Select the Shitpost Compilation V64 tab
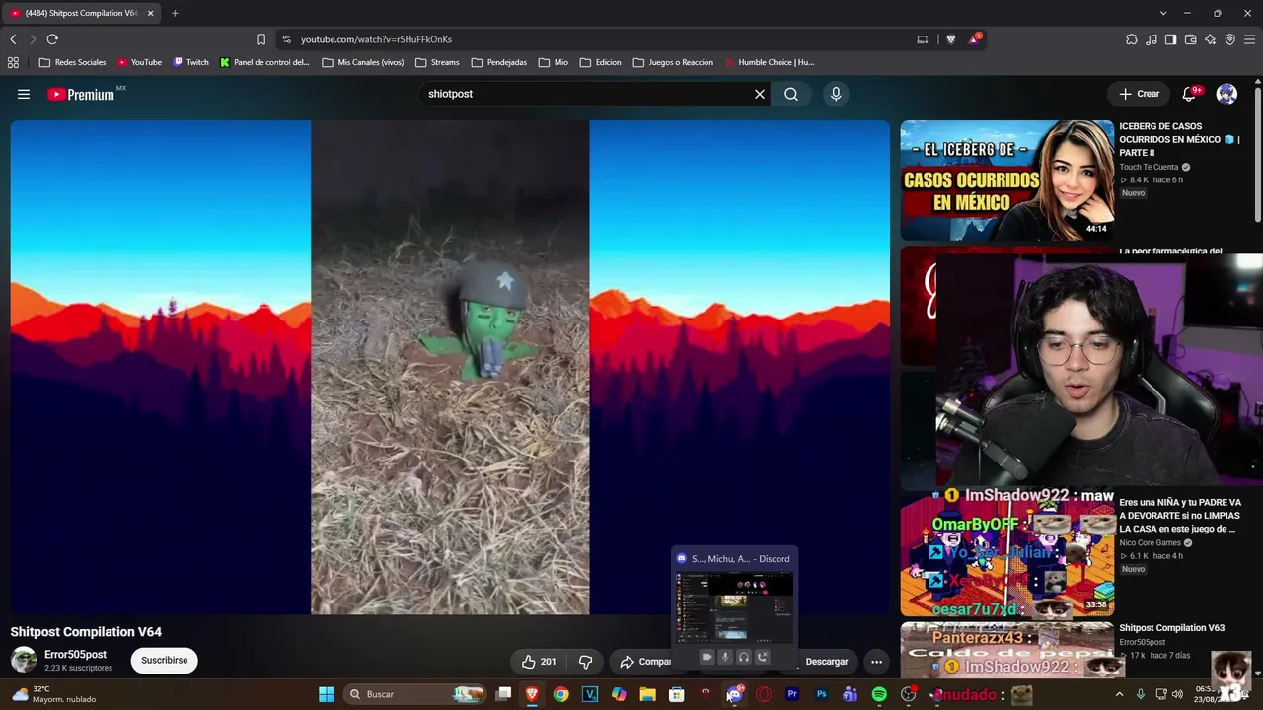 [x=83, y=13]
